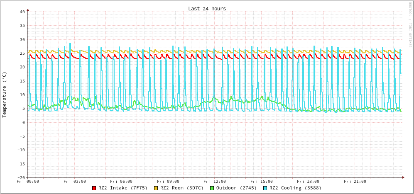Click the cyan RZ2 Cooling legend swatch
This screenshot has width=414, height=194.
coord(265,188)
